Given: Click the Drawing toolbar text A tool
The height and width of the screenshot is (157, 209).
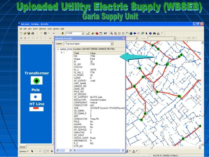Looking at the screenshot, I should 51,151.
